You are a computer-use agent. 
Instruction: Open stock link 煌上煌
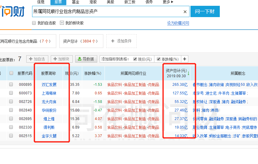[x=49, y=119]
